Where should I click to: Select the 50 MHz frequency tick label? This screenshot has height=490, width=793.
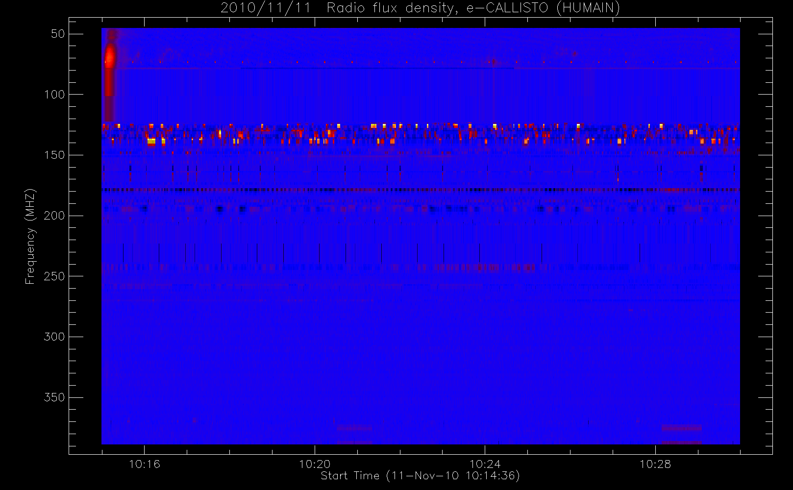[58, 34]
